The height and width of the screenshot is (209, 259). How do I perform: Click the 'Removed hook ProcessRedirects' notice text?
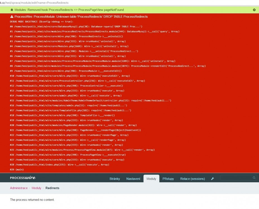coord(69,10)
